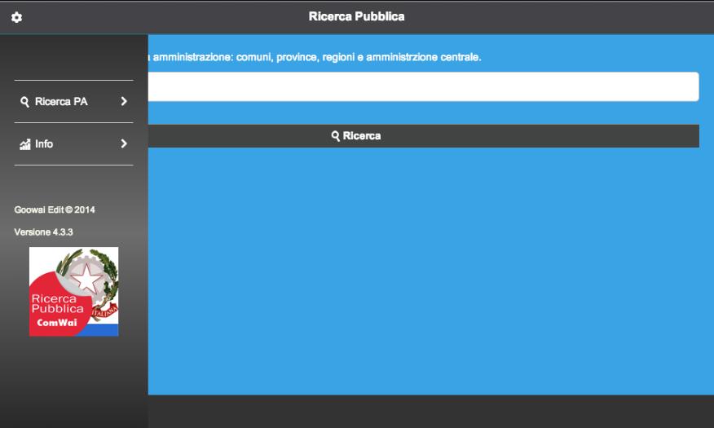This screenshot has width=714, height=428.
Task: Focus the white search text field
Action: click(422, 86)
